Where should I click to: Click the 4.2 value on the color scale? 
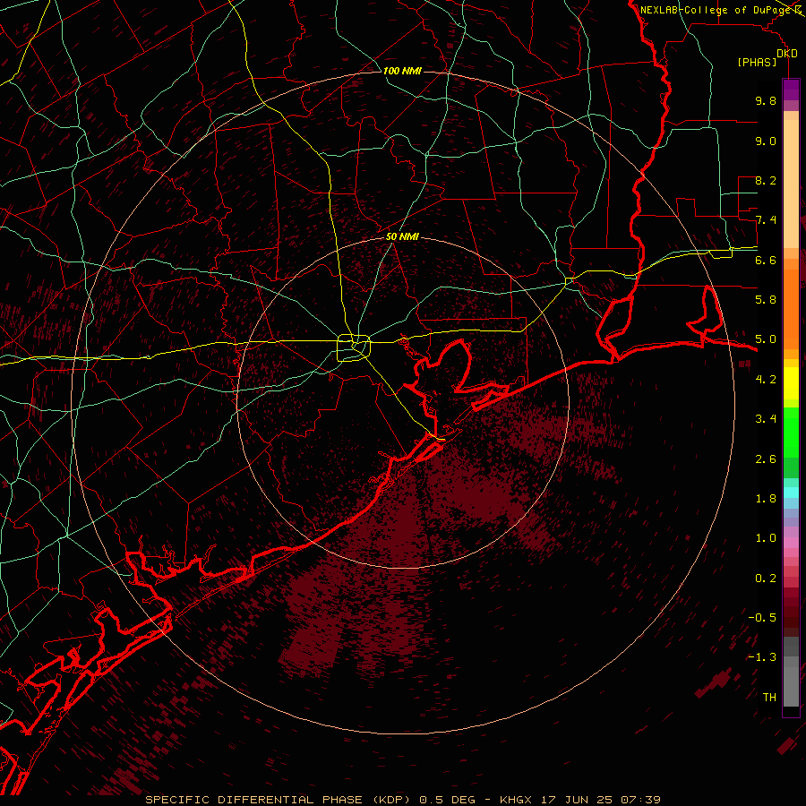coord(766,380)
